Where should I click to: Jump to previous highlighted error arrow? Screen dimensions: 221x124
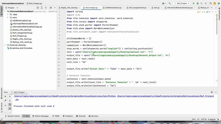click(213, 12)
